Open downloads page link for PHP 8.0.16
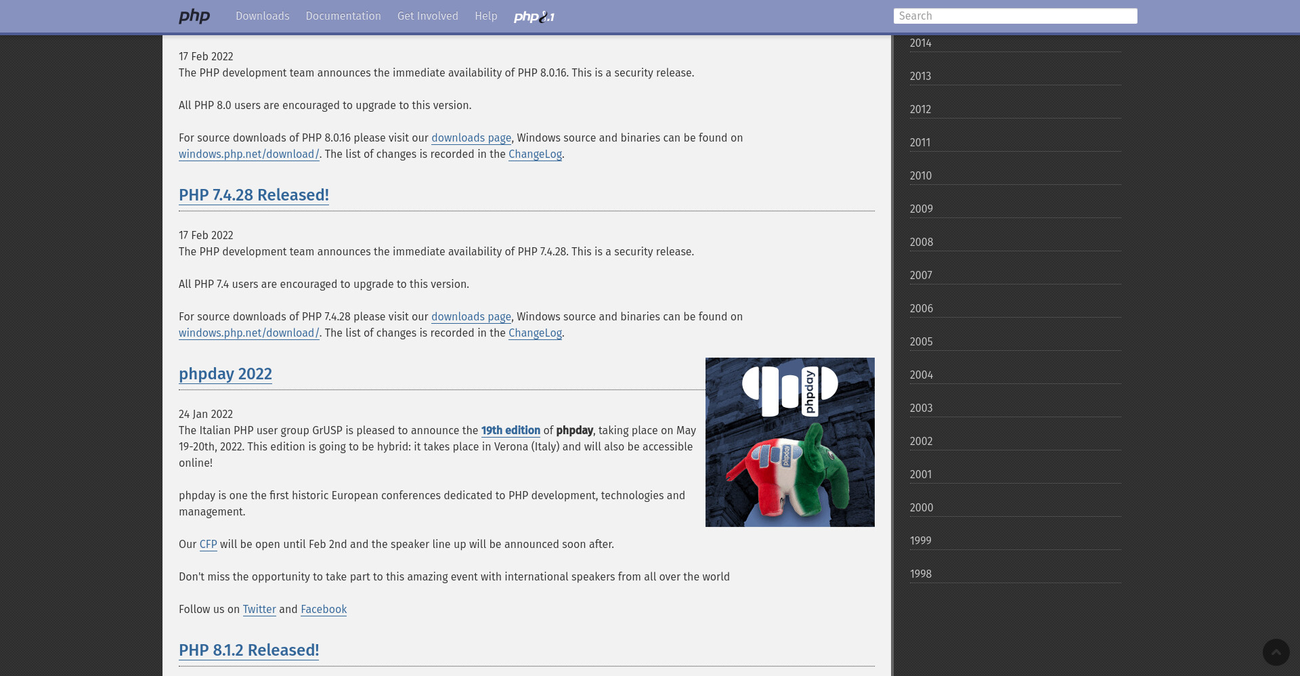 click(x=471, y=138)
